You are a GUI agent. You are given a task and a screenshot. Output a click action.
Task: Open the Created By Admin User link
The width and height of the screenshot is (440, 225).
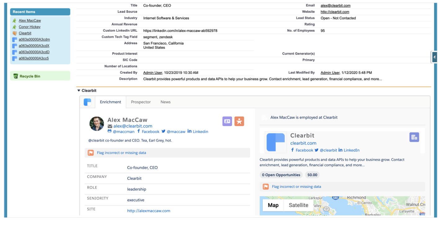pyautogui.click(x=152, y=73)
